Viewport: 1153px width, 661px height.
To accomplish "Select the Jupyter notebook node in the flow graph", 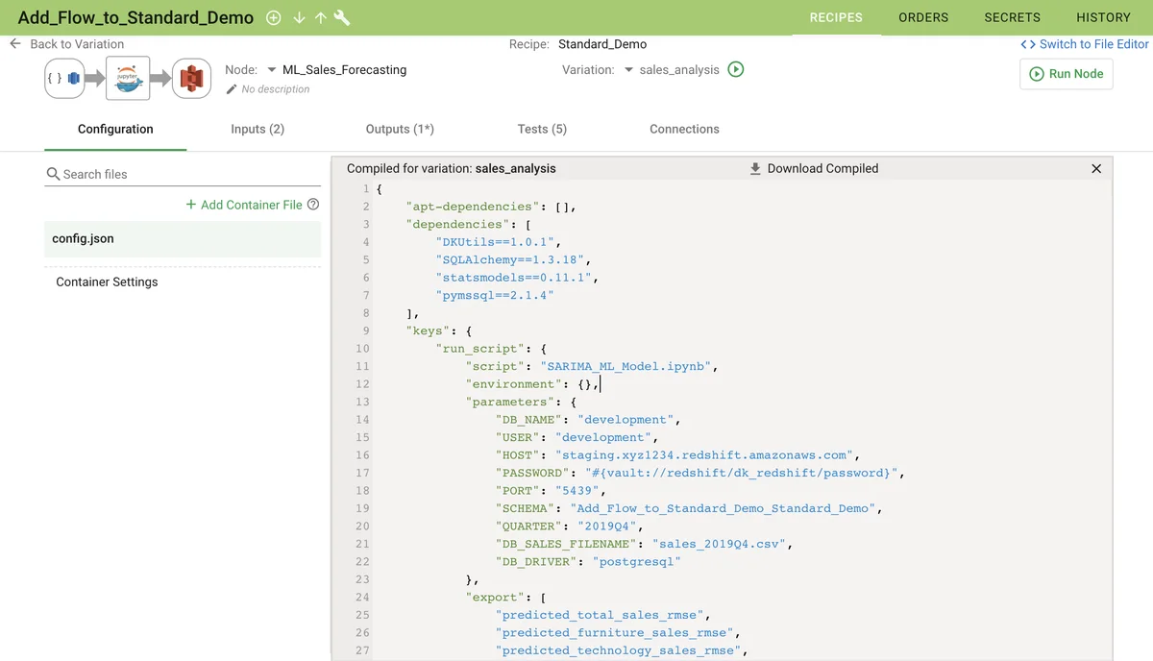I will coord(127,78).
